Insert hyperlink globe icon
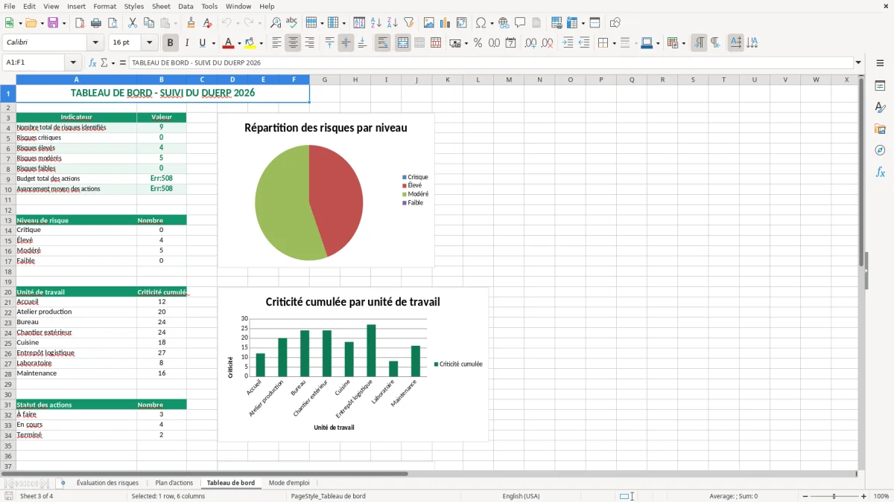 point(504,23)
